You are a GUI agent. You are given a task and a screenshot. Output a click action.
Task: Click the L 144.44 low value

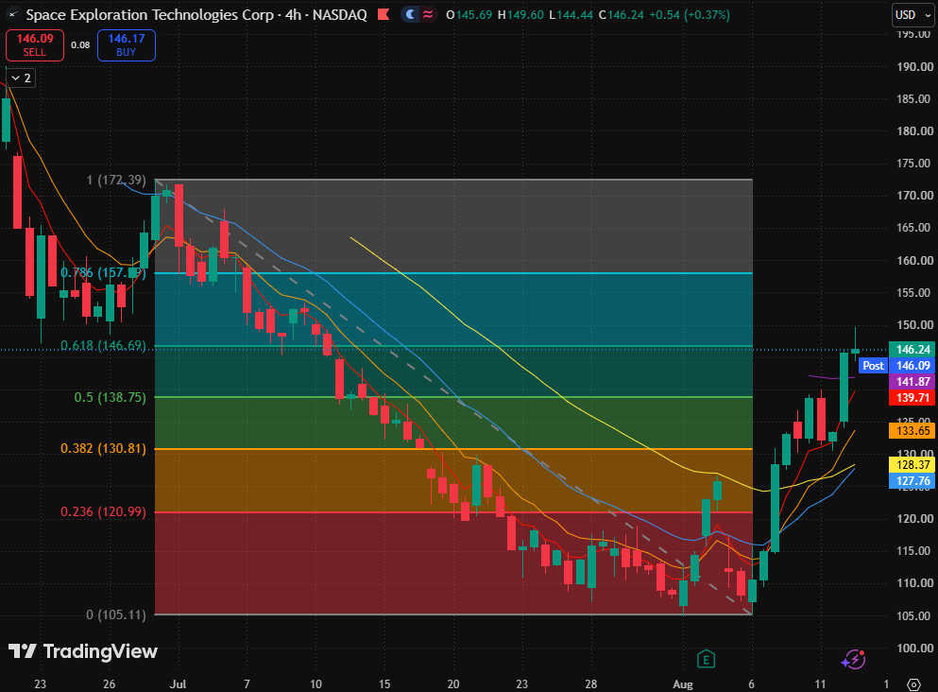(x=571, y=15)
